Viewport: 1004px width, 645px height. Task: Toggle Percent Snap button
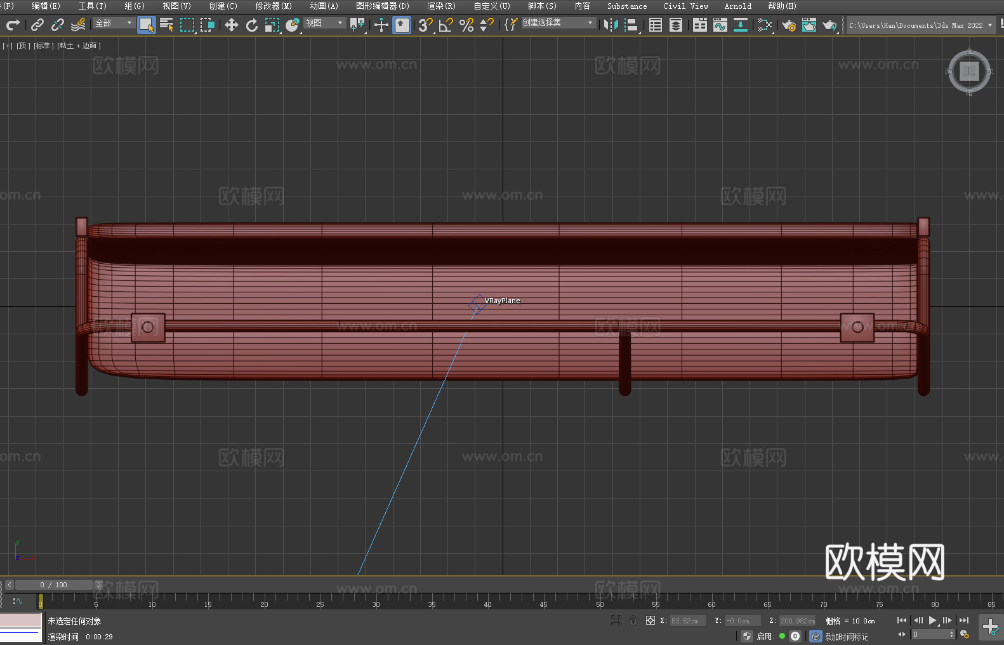[466, 25]
